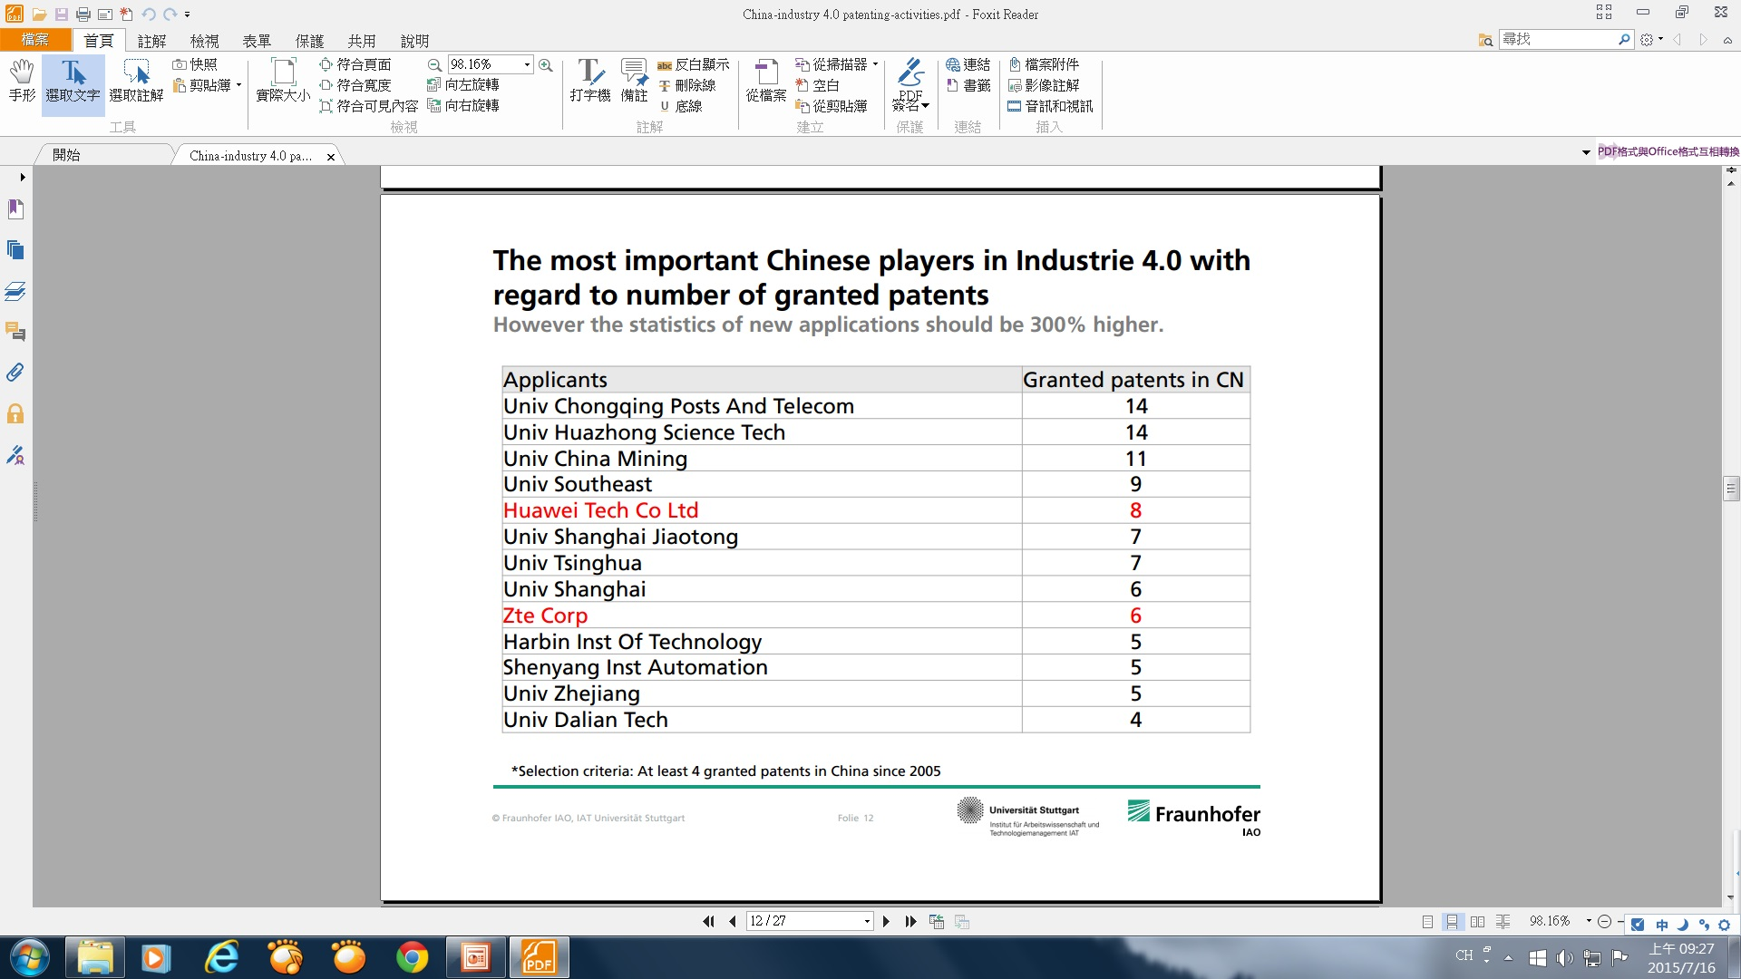The height and width of the screenshot is (979, 1741).
Task: Open the Bookmarks panel in sidebar
Action: click(x=15, y=209)
